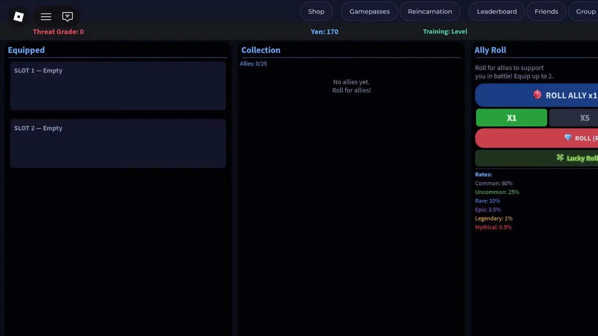Click the Equipped panel heading

point(26,50)
